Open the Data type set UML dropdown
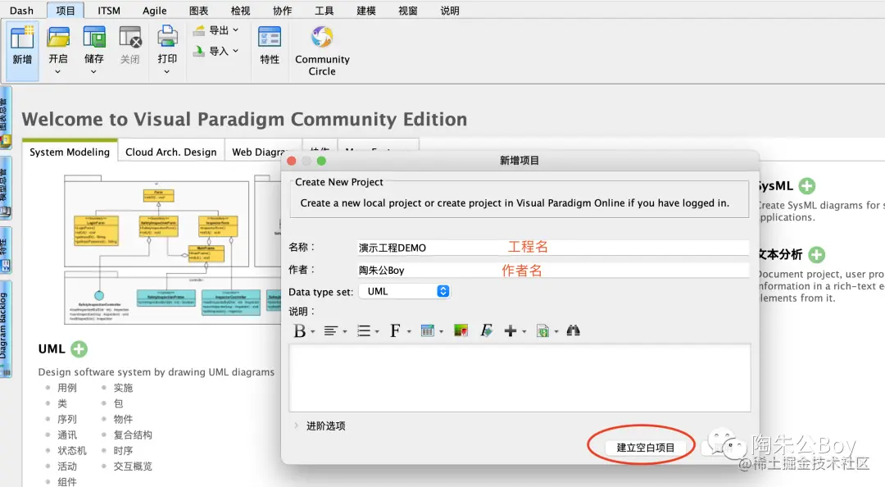The height and width of the screenshot is (487, 885). [405, 292]
